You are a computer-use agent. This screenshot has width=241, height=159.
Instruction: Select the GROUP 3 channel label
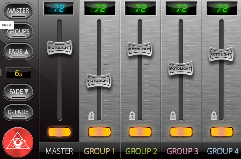pyautogui.click(x=182, y=151)
